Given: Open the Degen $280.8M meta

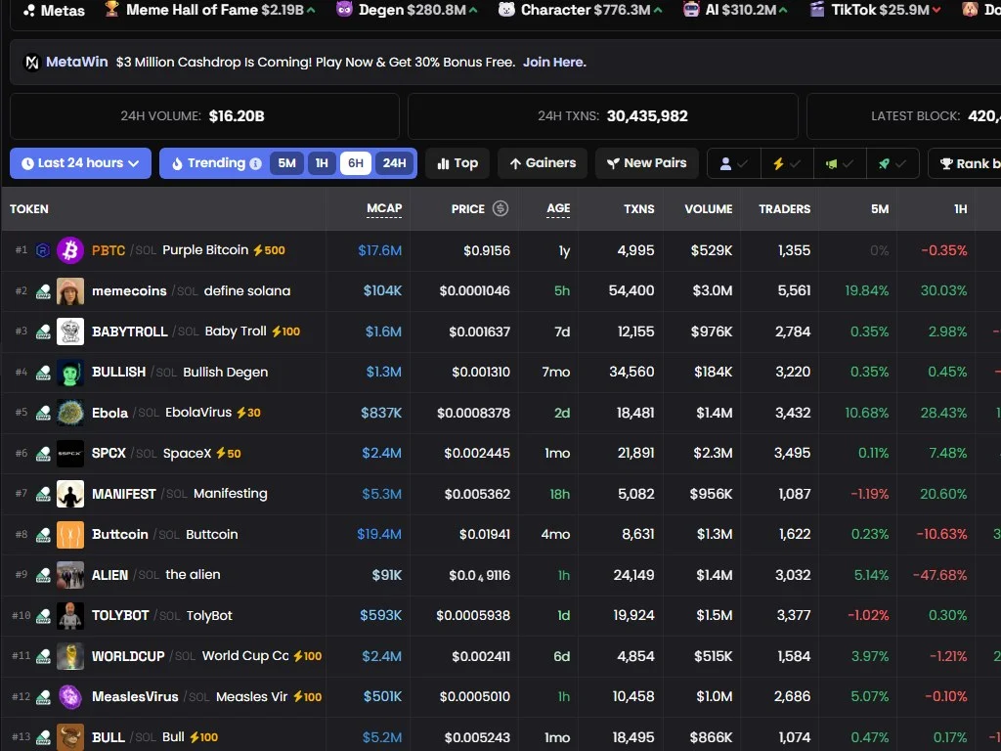Looking at the screenshot, I should click(407, 10).
